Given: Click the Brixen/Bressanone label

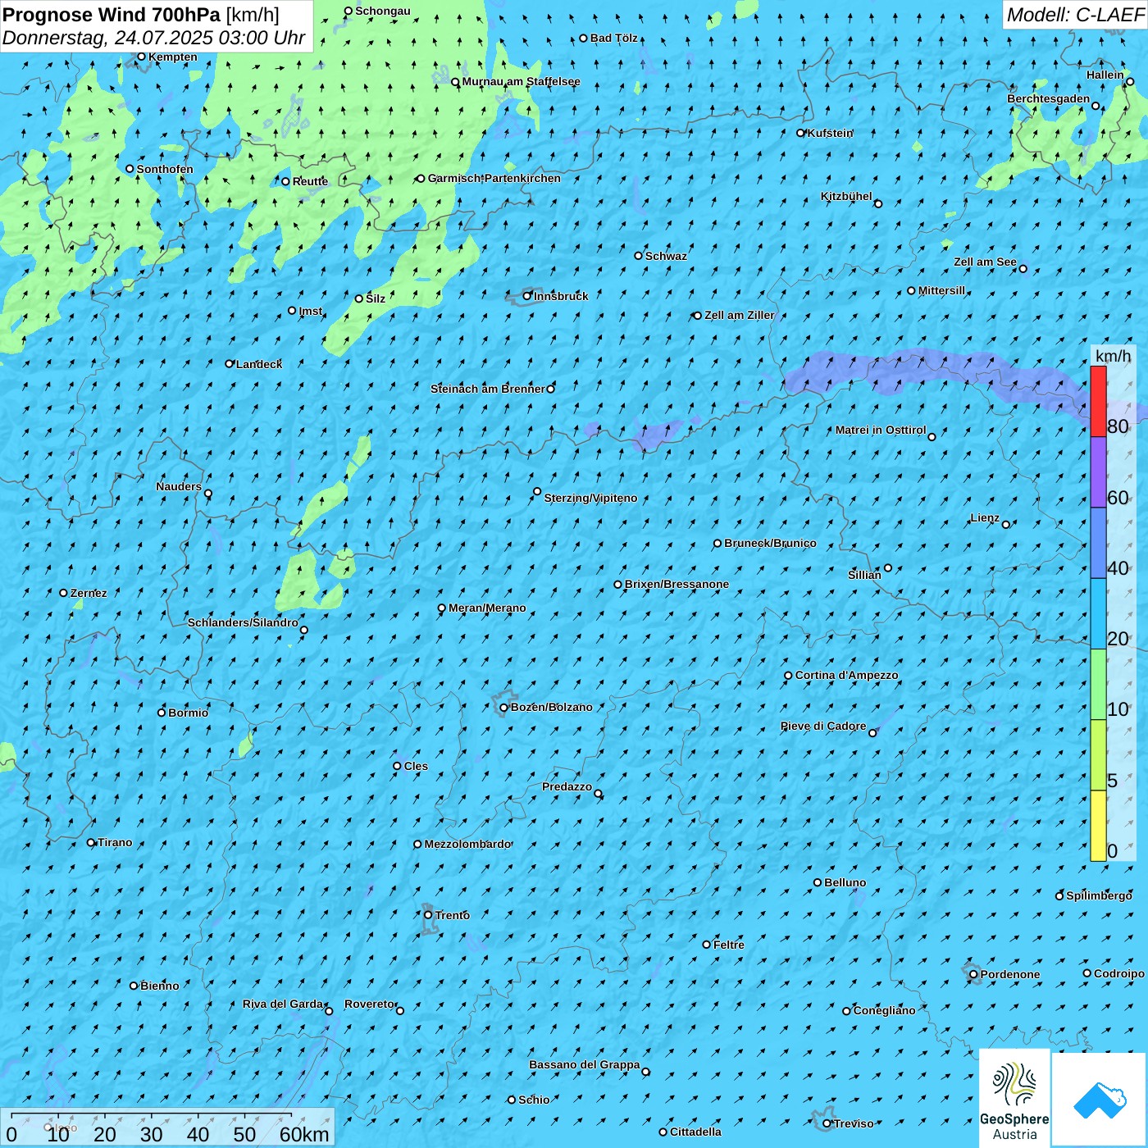Looking at the screenshot, I should [x=676, y=584].
